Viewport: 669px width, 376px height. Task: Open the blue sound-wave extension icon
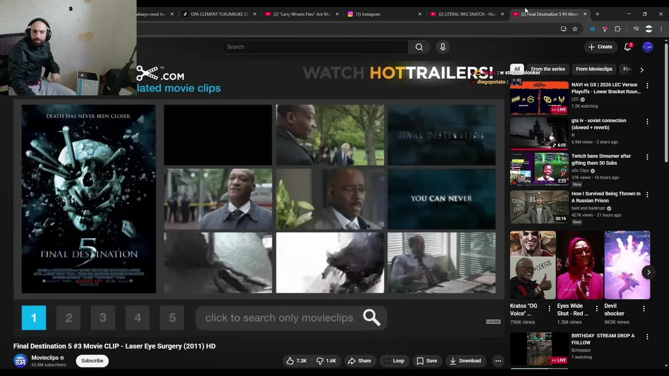592,29
